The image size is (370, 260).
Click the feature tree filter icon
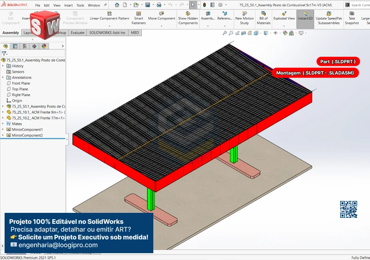pyautogui.click(x=4, y=54)
